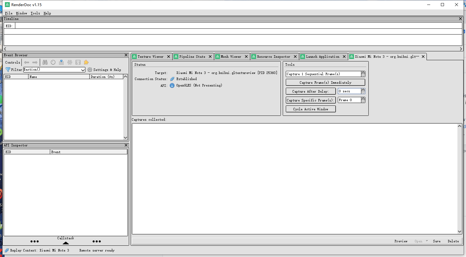Click the bookmark icon in Event Browser toolbar
Image resolution: width=466 pixels, height=257 pixels.
click(x=61, y=62)
